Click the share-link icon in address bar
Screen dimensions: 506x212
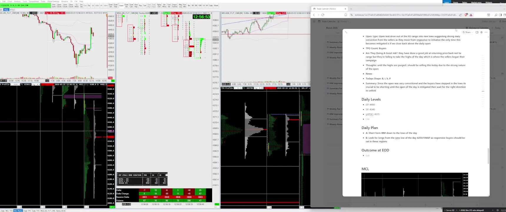(x=460, y=15)
